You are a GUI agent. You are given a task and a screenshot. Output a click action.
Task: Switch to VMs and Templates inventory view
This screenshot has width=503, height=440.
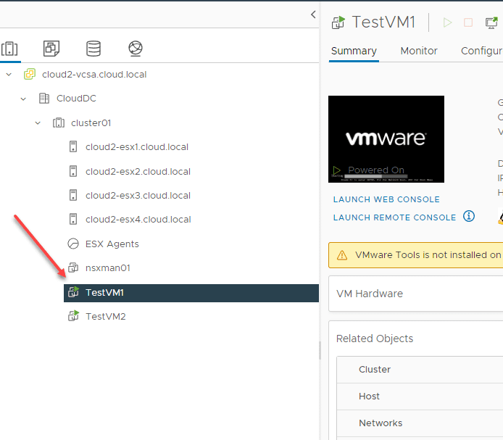[x=51, y=49]
